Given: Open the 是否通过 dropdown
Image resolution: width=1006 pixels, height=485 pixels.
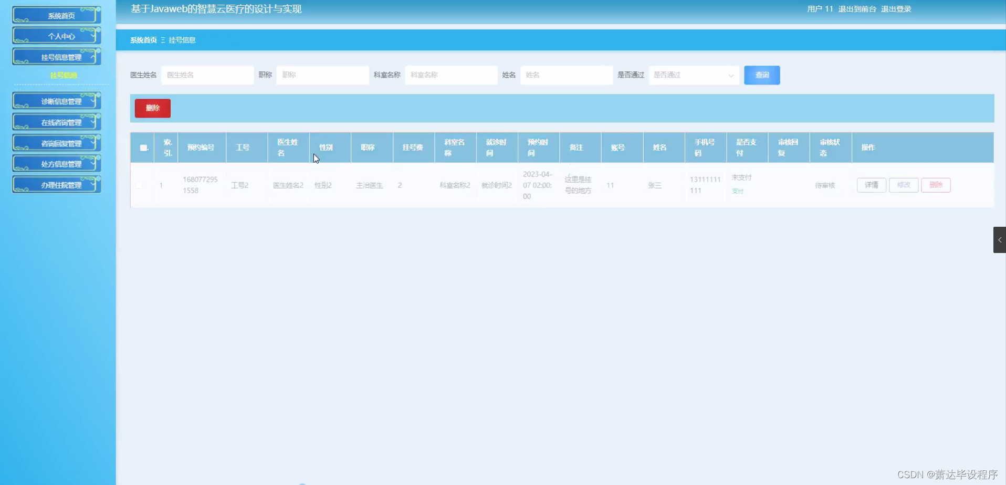Looking at the screenshot, I should pos(693,75).
